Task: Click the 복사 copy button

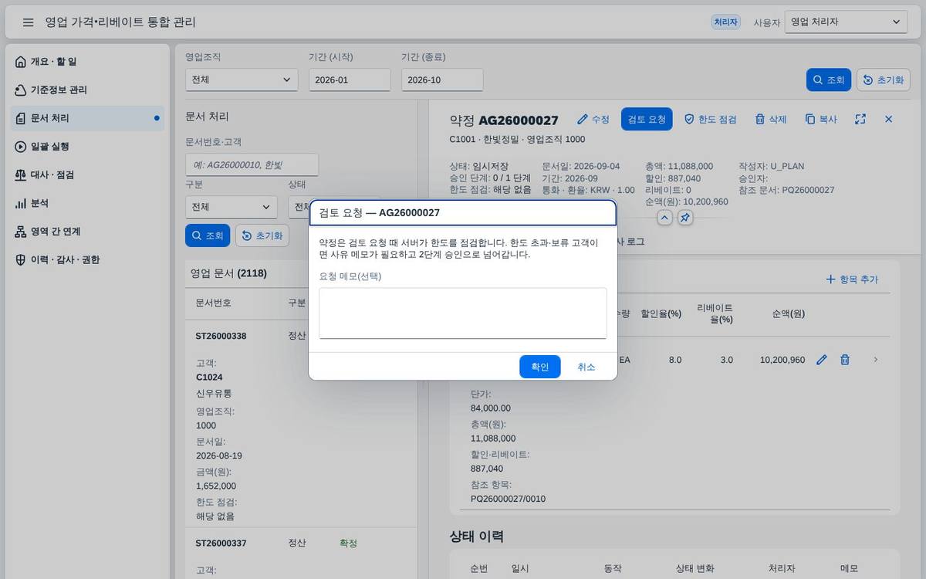Action: click(821, 119)
